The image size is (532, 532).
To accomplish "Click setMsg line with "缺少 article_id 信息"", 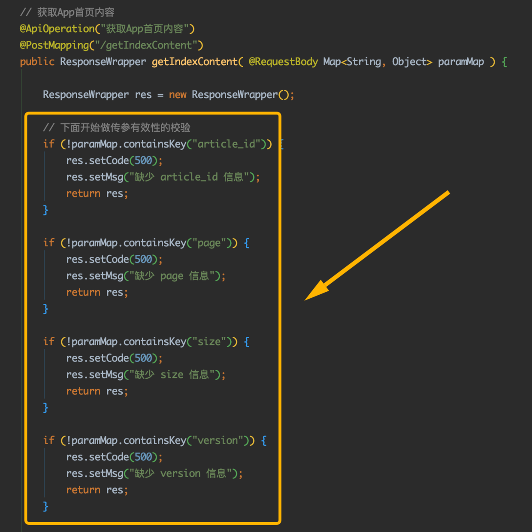I will coord(163,177).
